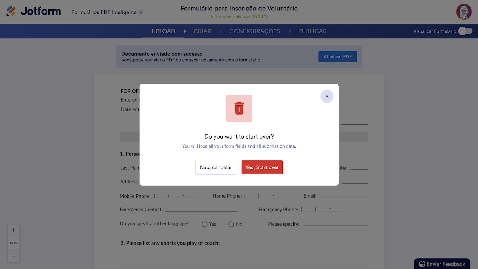The width and height of the screenshot is (478, 269).
Task: Click the revert changes icon
Action: coord(266,17)
